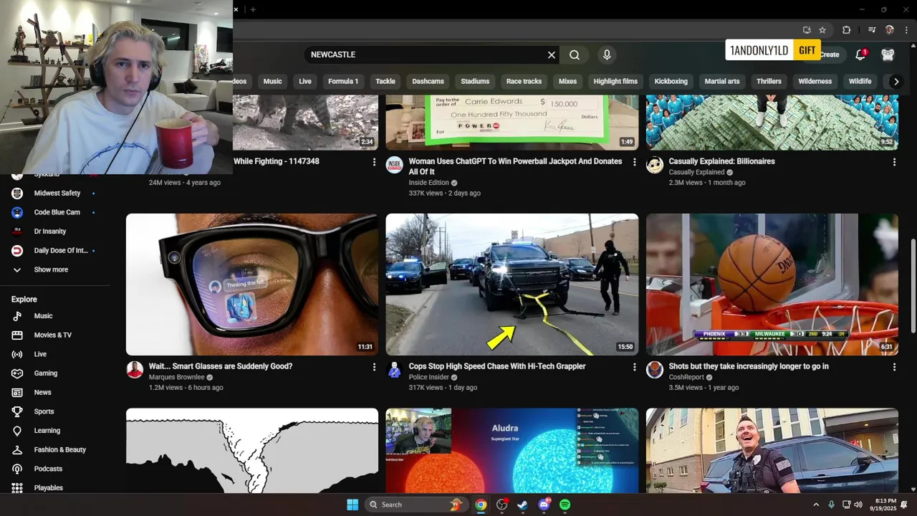Open CoshReport channel link
Screen dimensions: 917x516
click(686, 377)
